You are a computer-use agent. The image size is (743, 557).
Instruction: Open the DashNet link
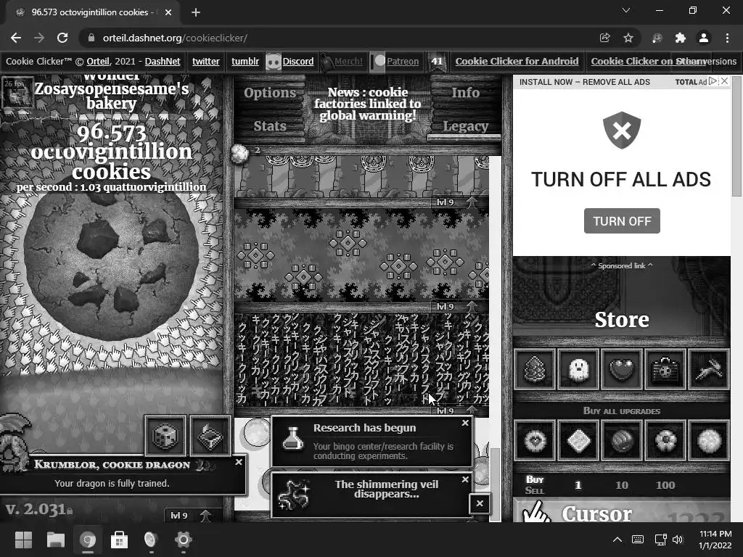pyautogui.click(x=163, y=61)
